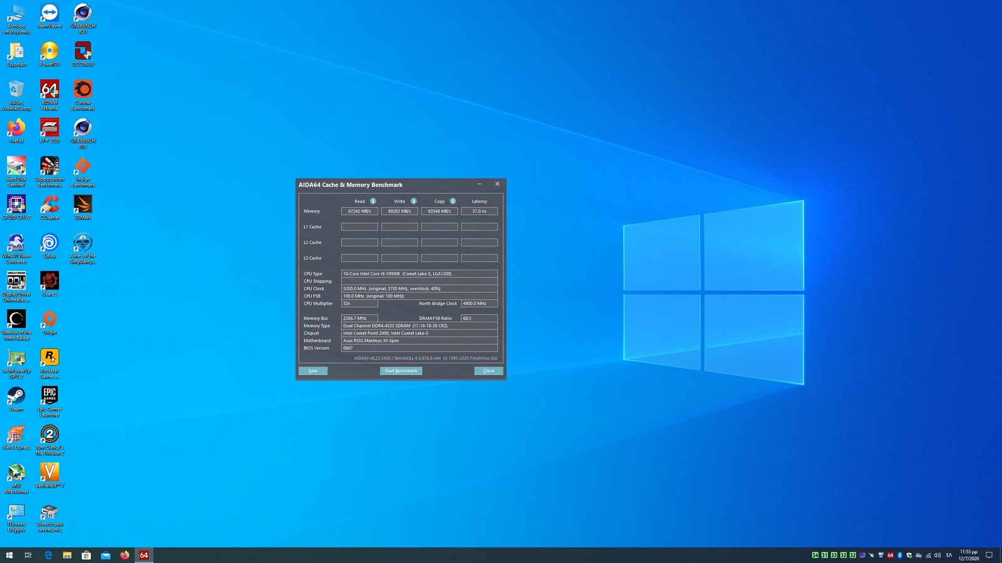This screenshot has height=563, width=1002.
Task: Open Microsoft Store from taskbar
Action: tap(86, 555)
